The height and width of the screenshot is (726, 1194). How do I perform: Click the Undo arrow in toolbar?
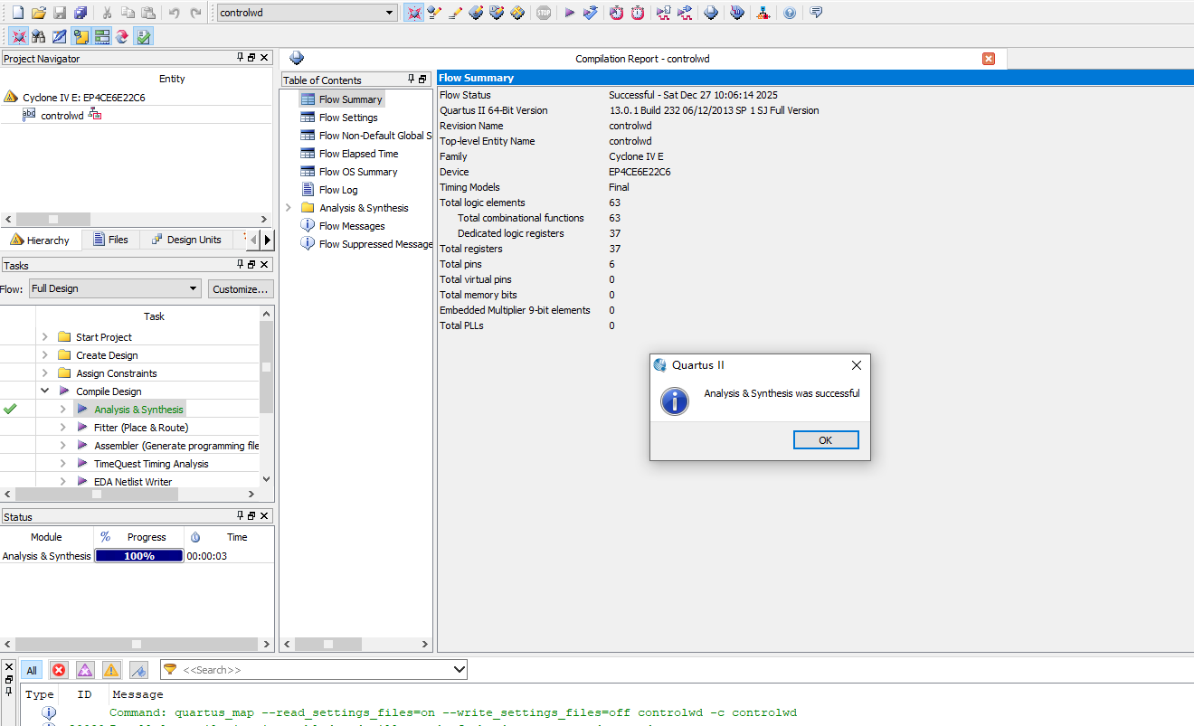[x=175, y=13]
